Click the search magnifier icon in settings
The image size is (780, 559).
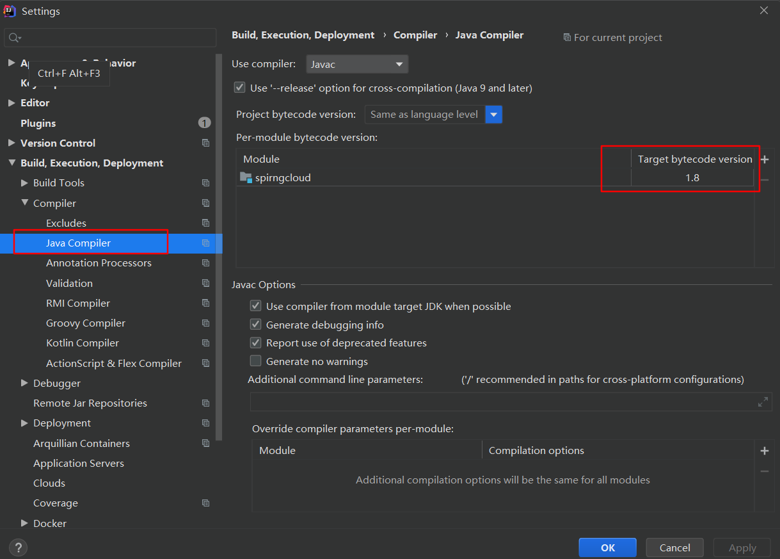pos(14,38)
